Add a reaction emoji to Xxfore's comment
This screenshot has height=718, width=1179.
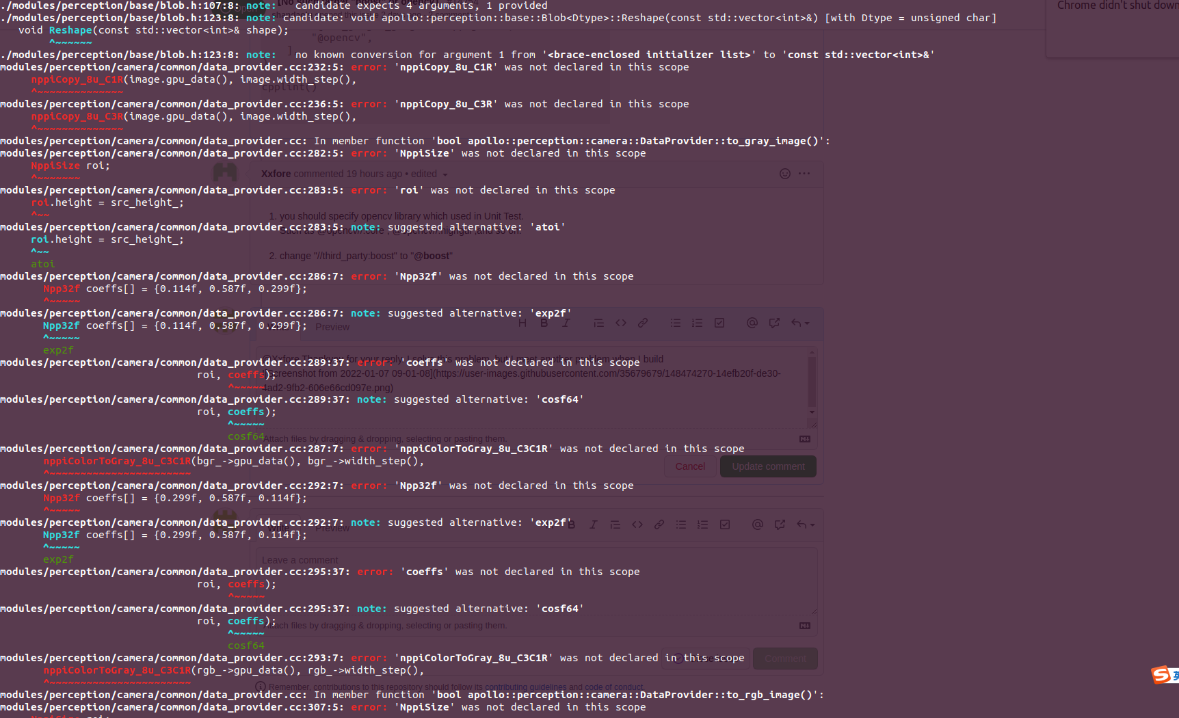point(784,174)
